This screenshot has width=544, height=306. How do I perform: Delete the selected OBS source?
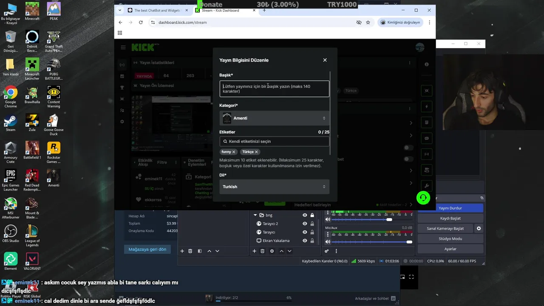(x=262, y=251)
